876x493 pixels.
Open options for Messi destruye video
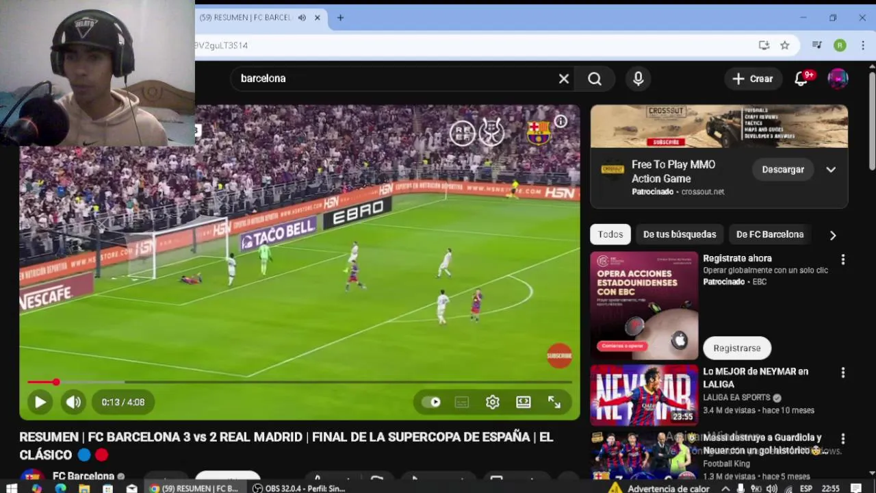tap(842, 438)
